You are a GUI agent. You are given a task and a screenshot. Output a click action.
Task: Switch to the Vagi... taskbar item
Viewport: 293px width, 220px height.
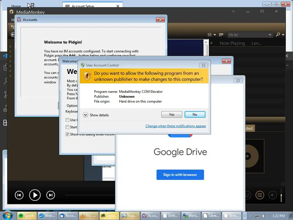(x=130, y=216)
